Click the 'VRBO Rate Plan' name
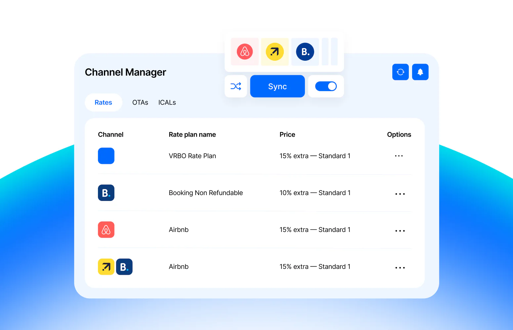The height and width of the screenshot is (330, 513). [192, 156]
